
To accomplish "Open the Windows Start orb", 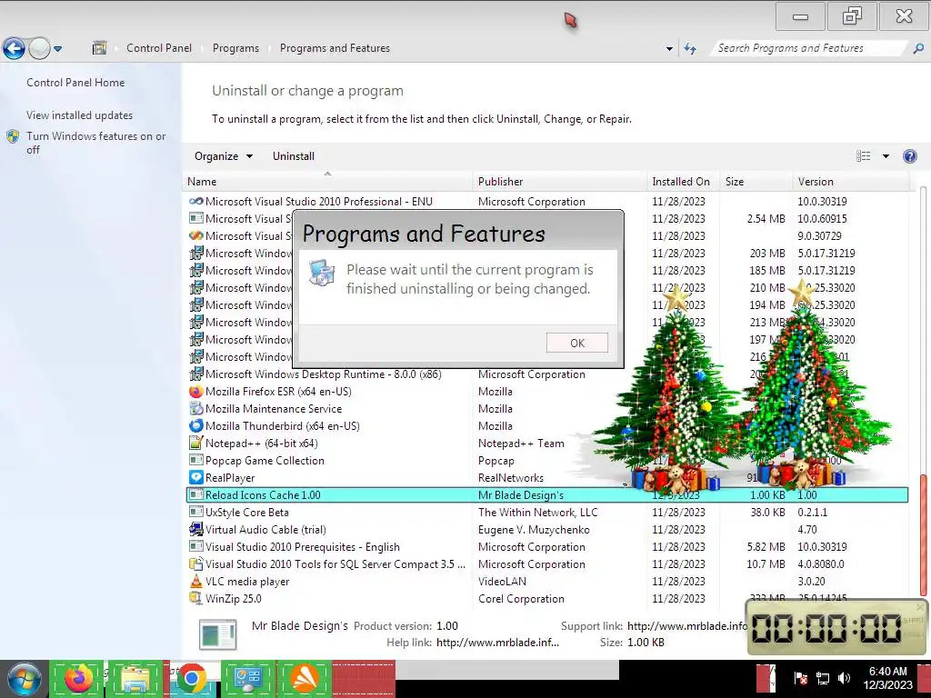I will (24, 680).
